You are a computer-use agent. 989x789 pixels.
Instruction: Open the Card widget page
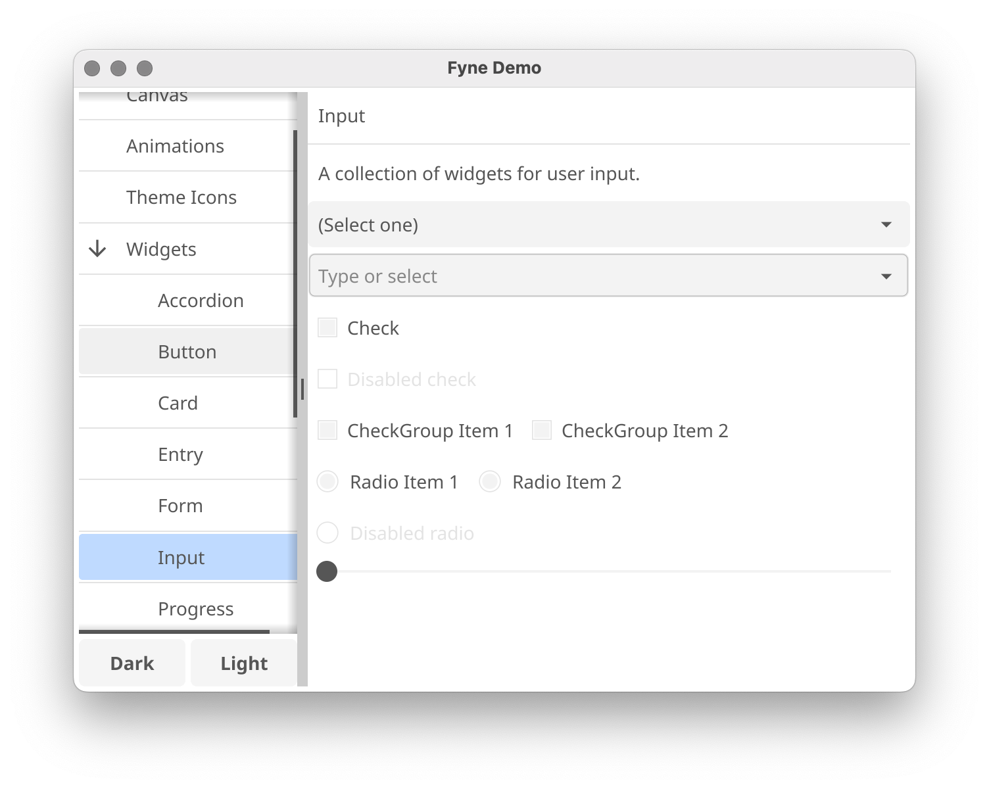point(188,403)
